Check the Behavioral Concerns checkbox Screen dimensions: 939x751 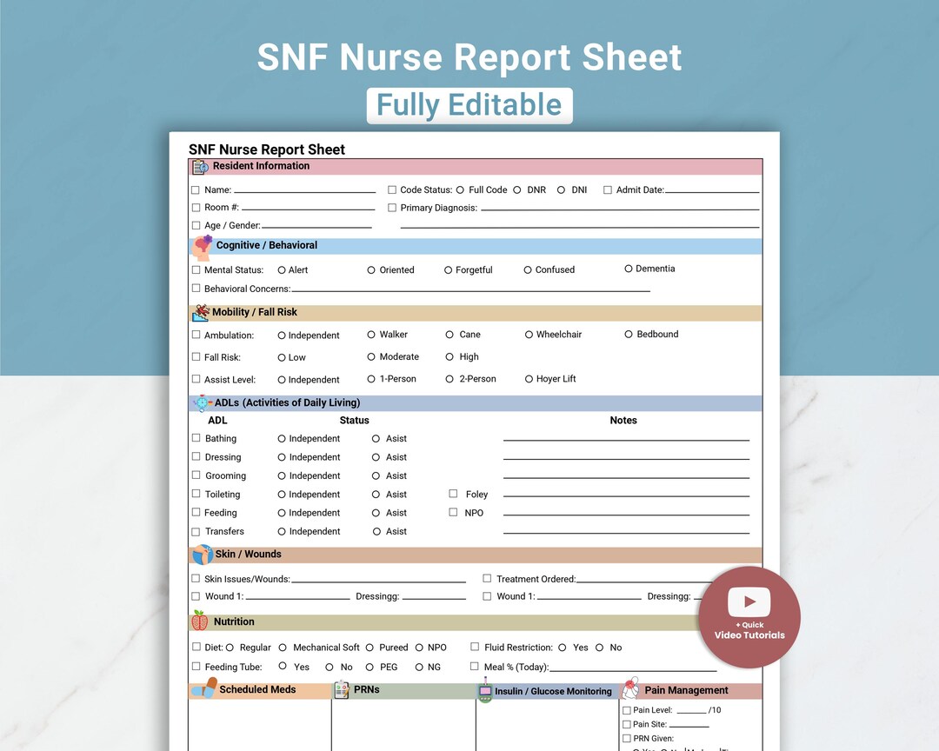point(196,289)
